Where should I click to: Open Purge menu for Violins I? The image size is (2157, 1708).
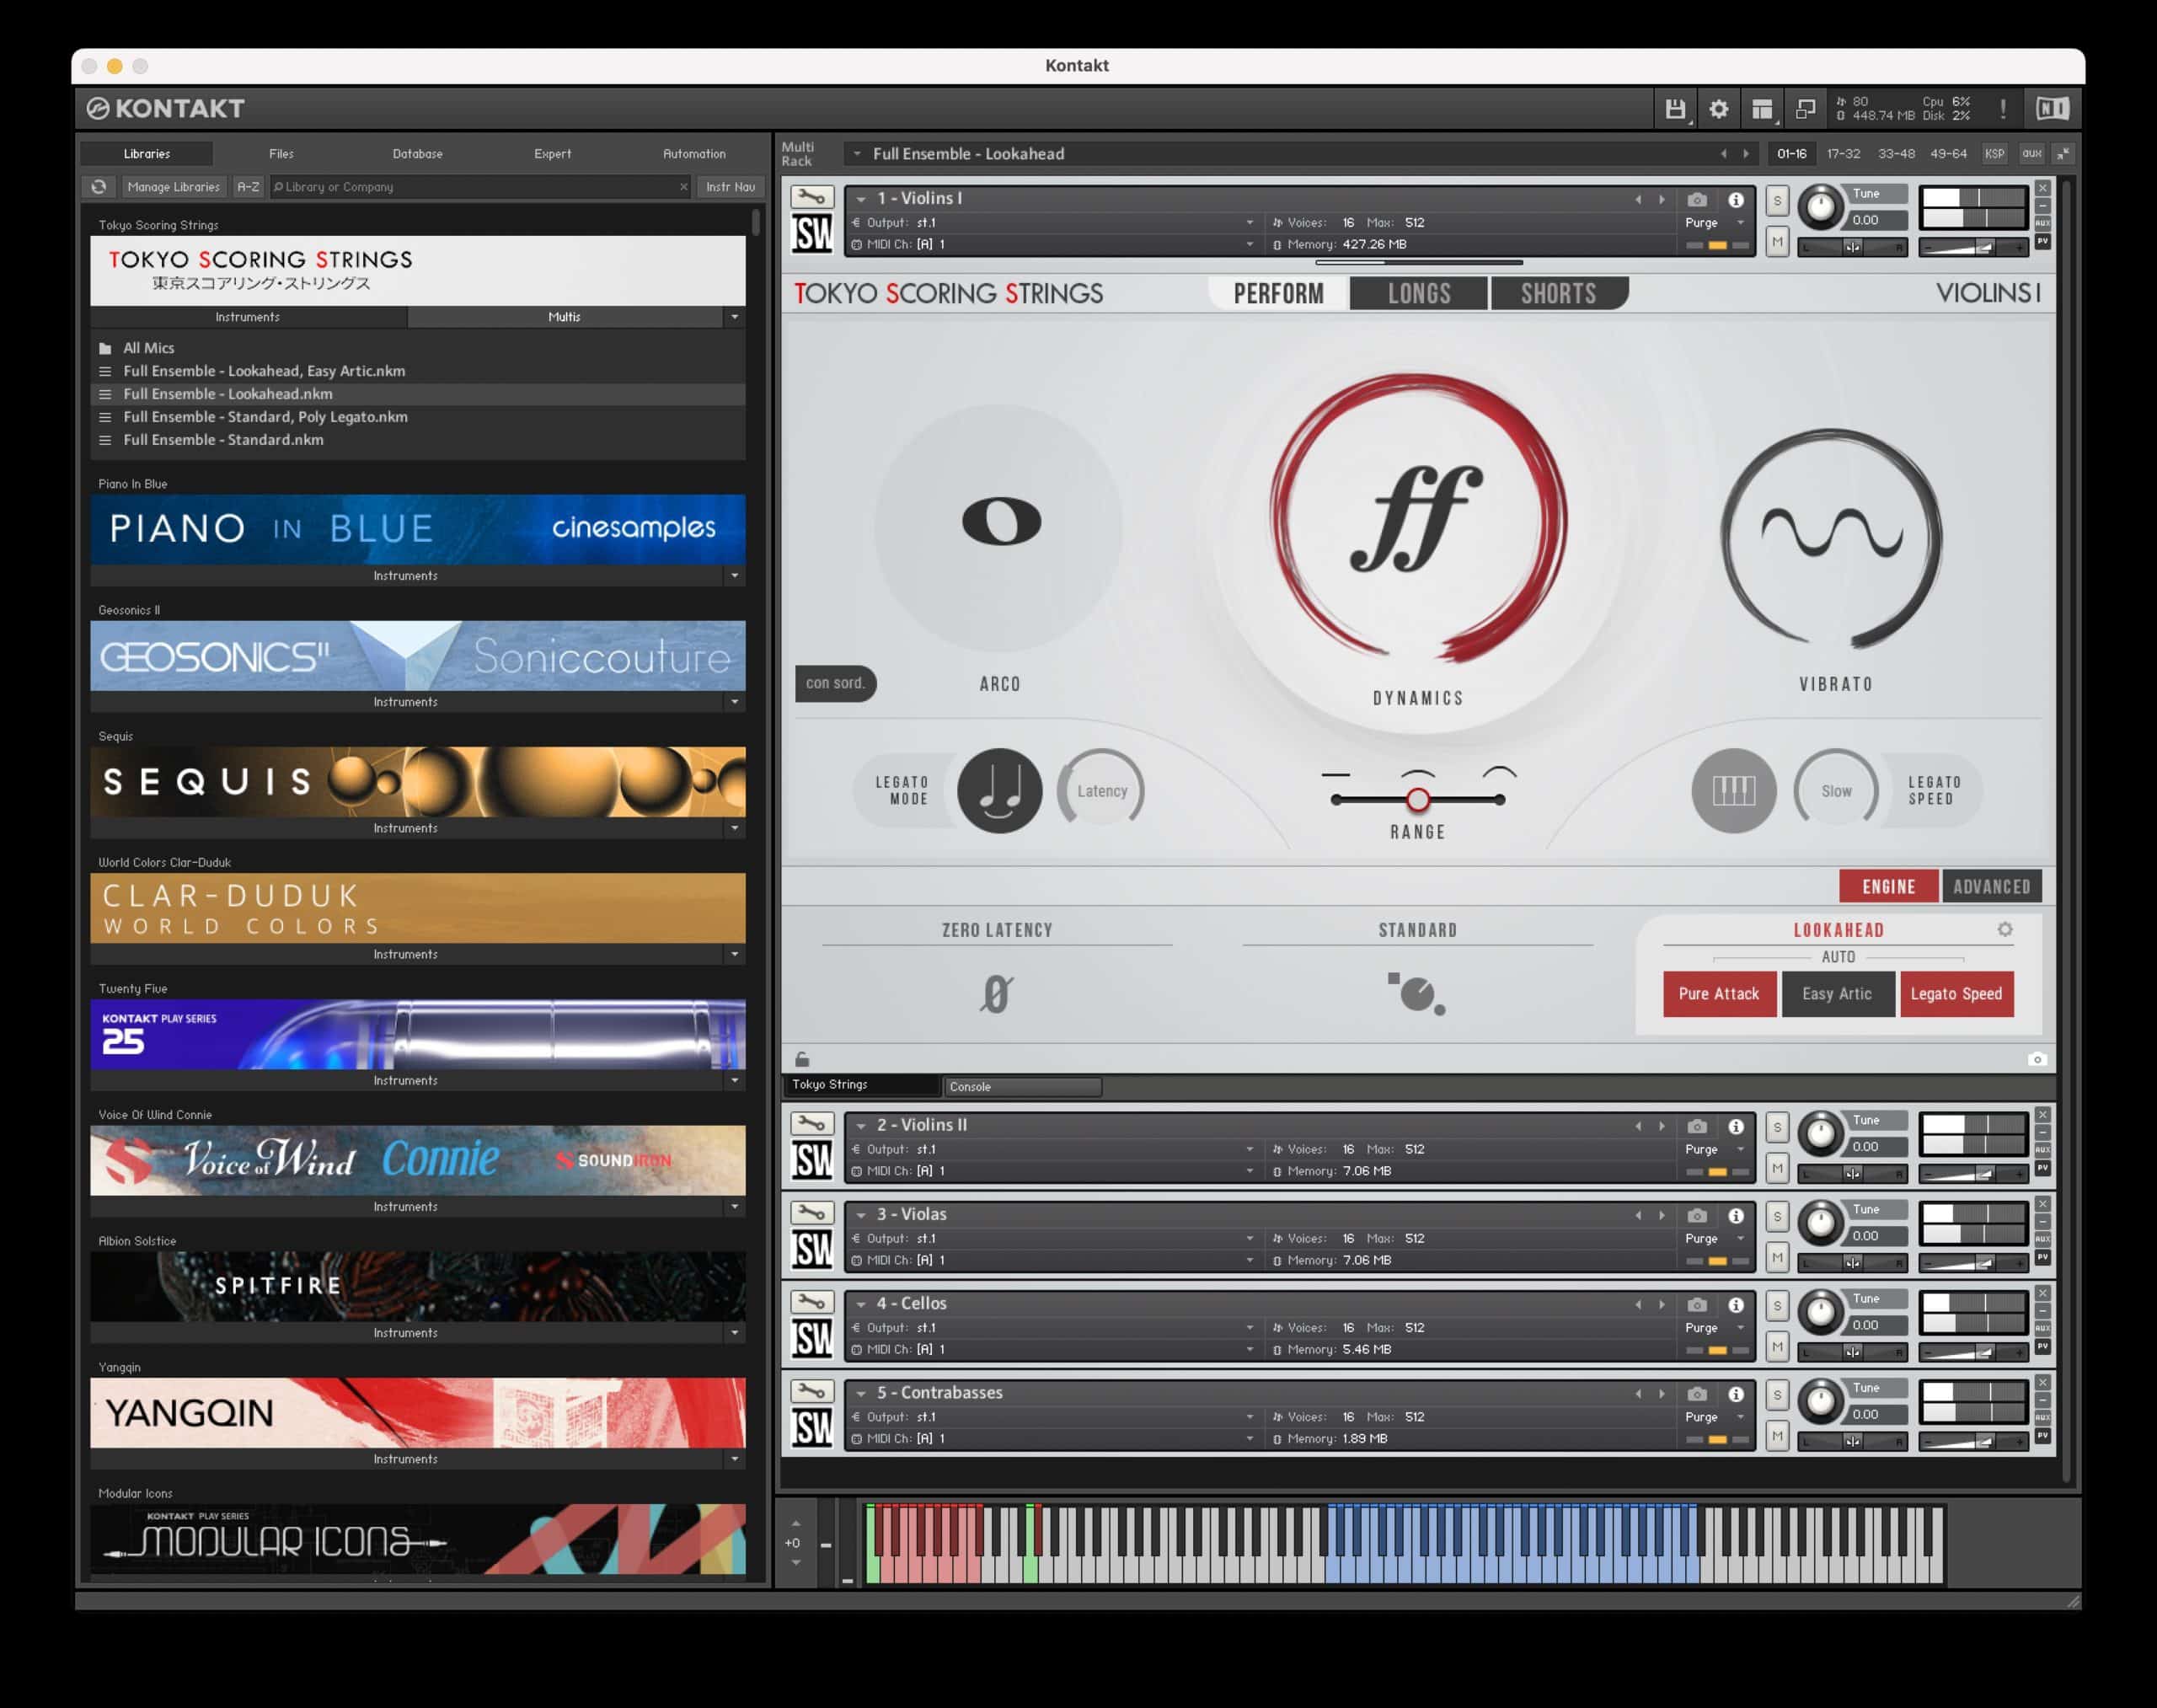tap(1714, 223)
